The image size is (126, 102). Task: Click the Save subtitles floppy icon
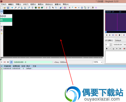[x=8, y=8]
